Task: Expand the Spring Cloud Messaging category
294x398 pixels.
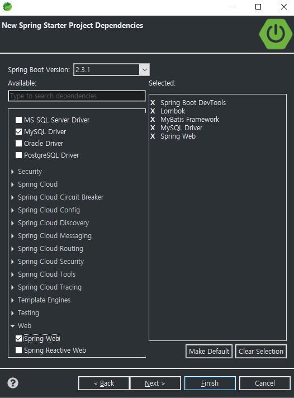Action: (x=12, y=236)
